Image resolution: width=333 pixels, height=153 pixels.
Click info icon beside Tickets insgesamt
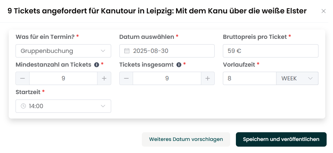pyautogui.click(x=179, y=65)
